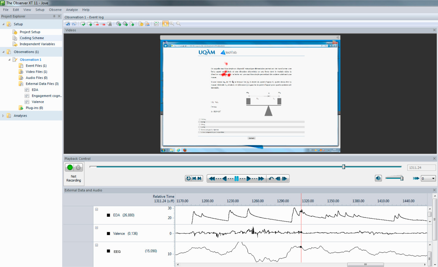Viewport: 438px width, 267px height.
Task: Expand the Analyses tree node
Action: click(3, 116)
